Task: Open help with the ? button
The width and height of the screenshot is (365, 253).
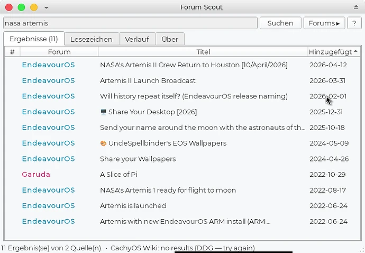Action: pos(354,23)
